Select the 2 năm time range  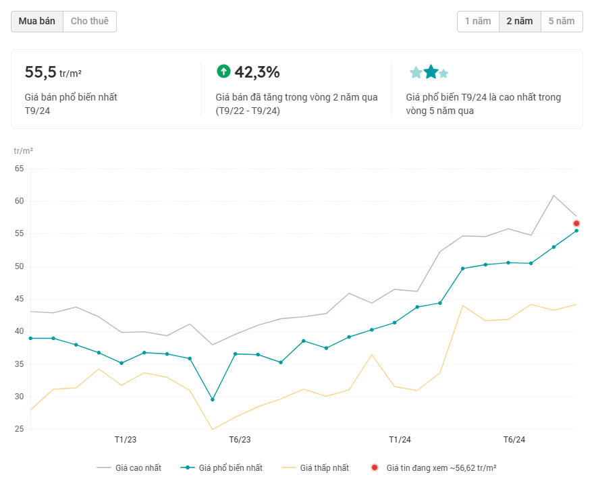click(520, 22)
